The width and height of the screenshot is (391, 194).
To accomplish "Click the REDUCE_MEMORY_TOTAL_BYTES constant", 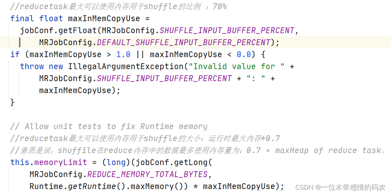I will coord(147,174).
